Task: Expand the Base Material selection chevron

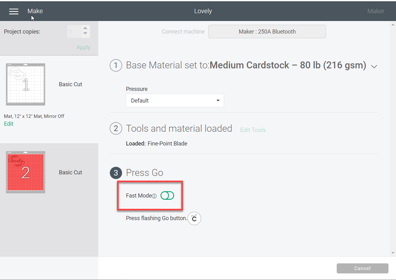Action: [374, 66]
